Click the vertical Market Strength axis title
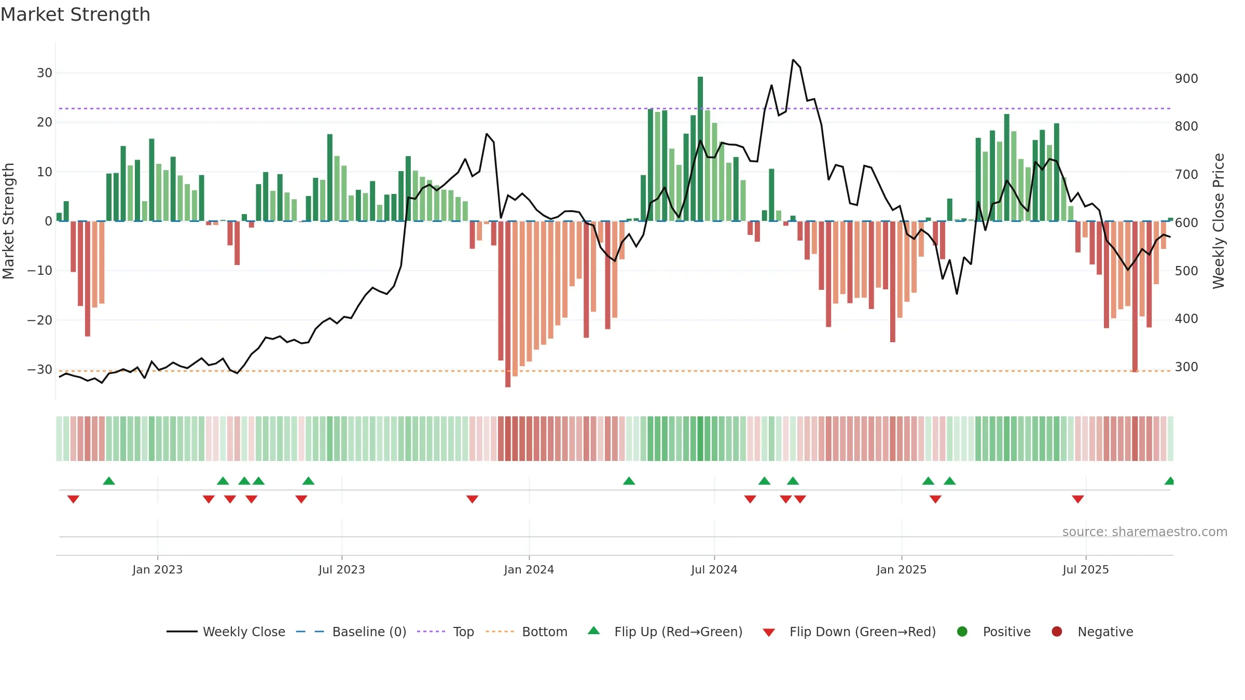 (9, 221)
